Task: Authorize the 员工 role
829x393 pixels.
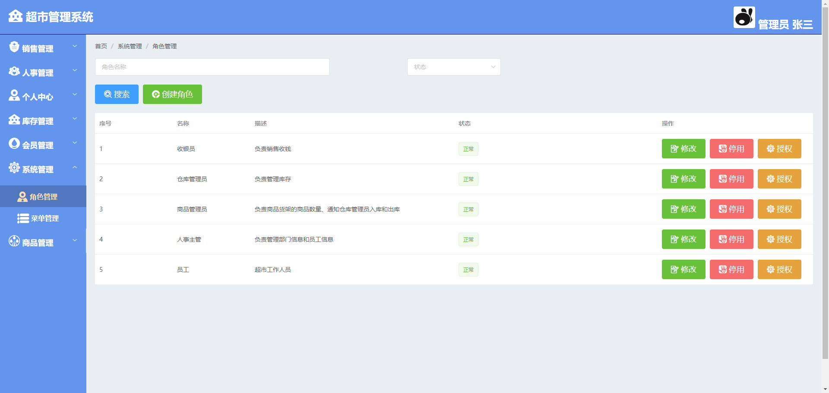Action: pyautogui.click(x=779, y=269)
